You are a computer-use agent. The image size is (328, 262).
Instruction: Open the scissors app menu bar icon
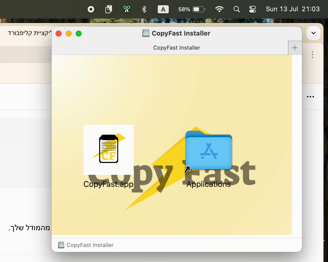(x=126, y=9)
